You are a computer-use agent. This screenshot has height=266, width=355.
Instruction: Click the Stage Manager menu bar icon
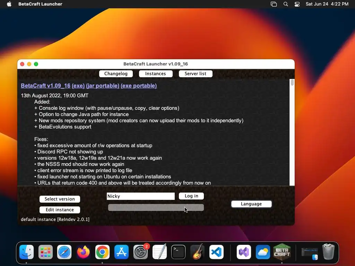pyautogui.click(x=274, y=4)
